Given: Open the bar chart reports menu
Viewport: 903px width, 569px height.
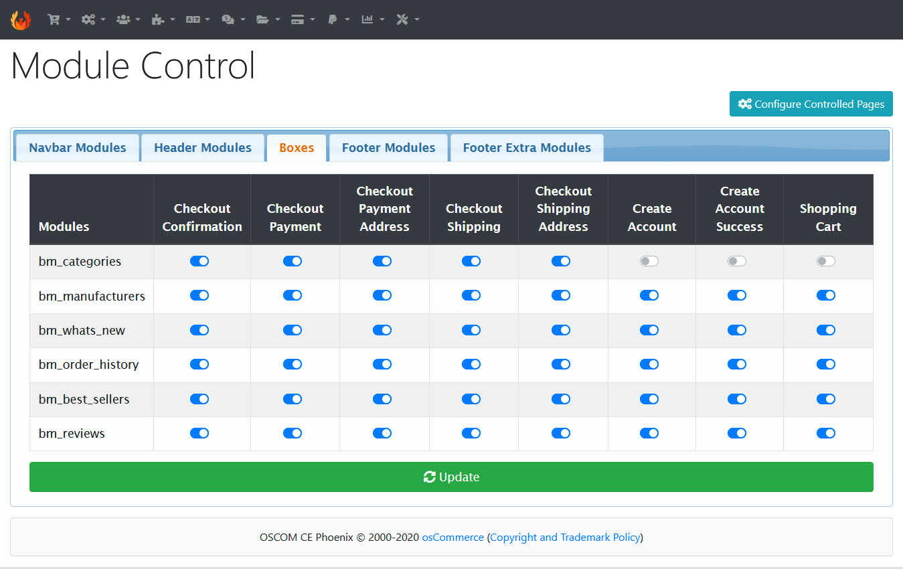Looking at the screenshot, I should pos(367,19).
